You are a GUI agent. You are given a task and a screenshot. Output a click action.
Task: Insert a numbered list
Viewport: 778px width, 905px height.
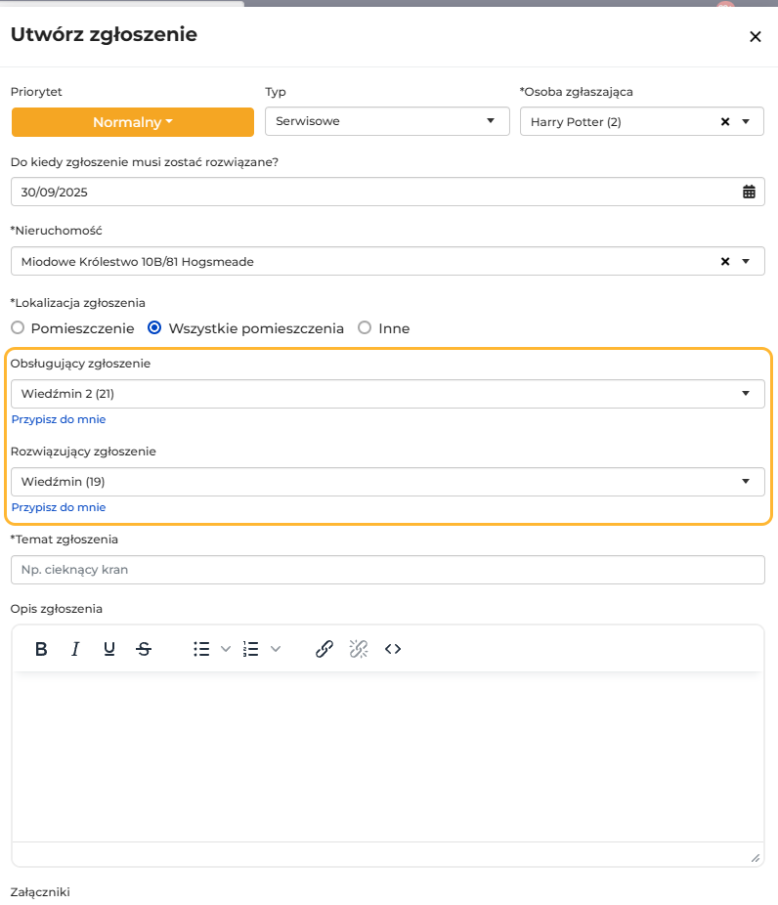tap(251, 649)
